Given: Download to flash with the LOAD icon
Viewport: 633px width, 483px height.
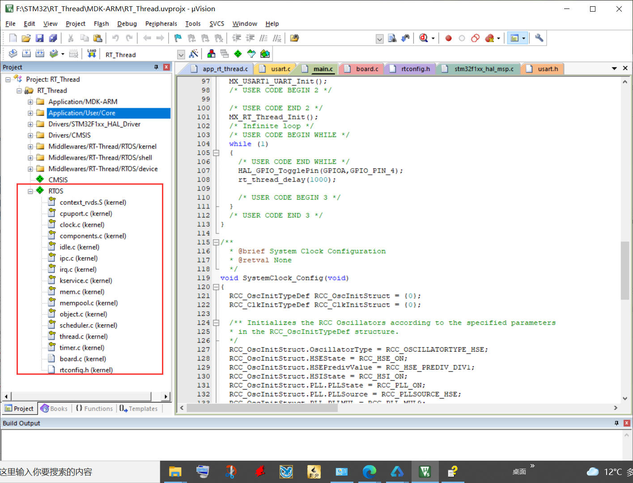Looking at the screenshot, I should tap(92, 54).
